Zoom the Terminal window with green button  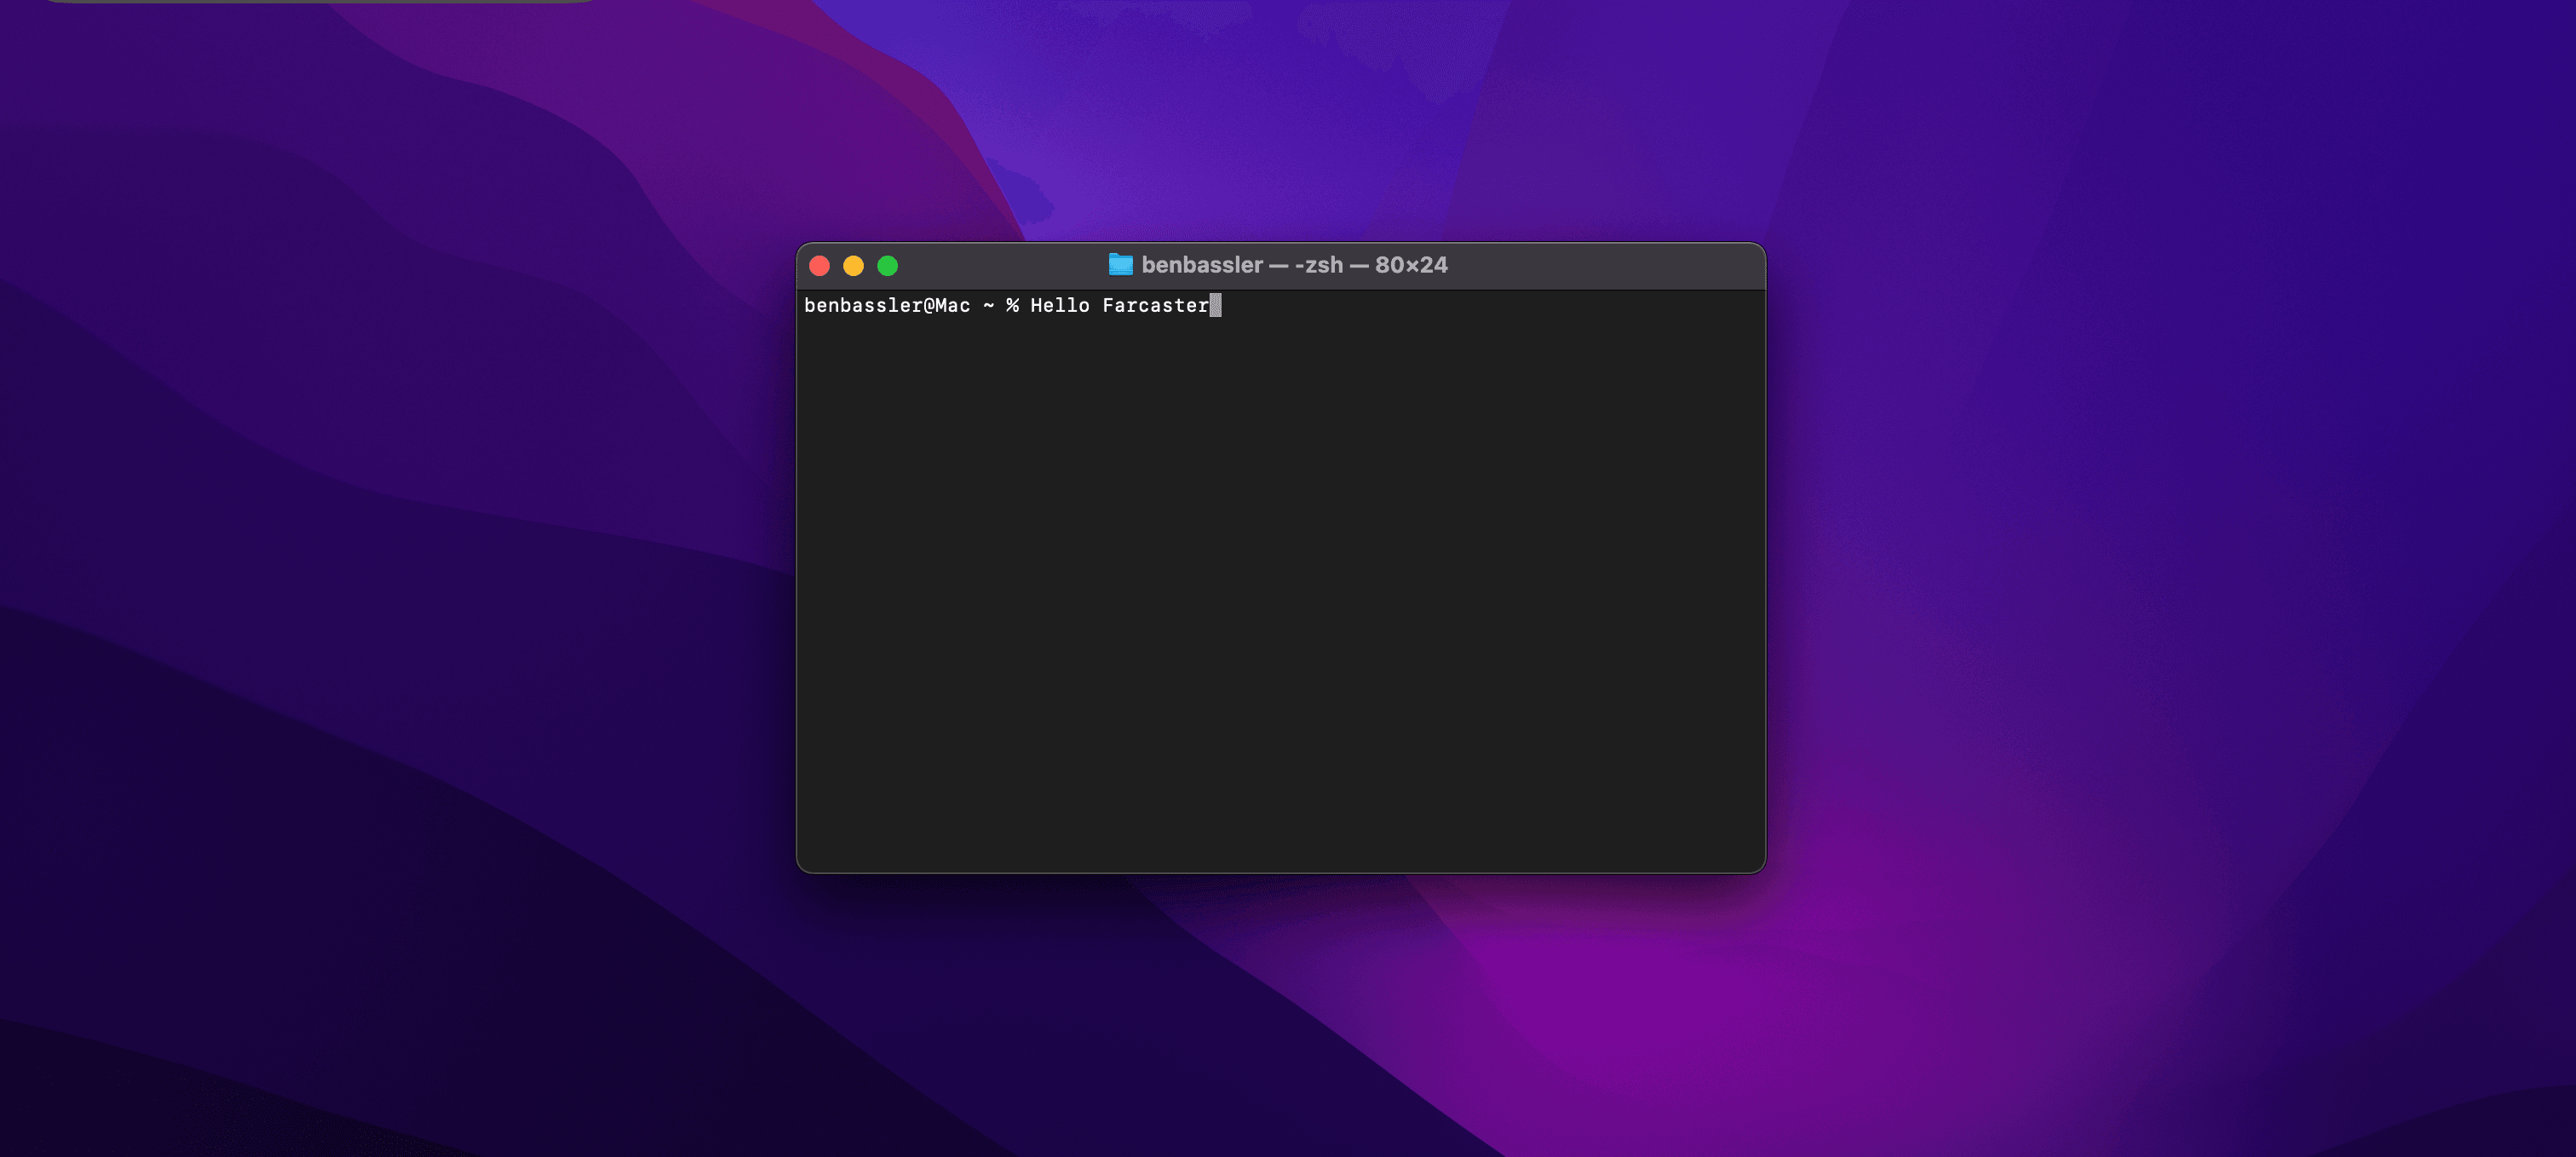(x=887, y=266)
